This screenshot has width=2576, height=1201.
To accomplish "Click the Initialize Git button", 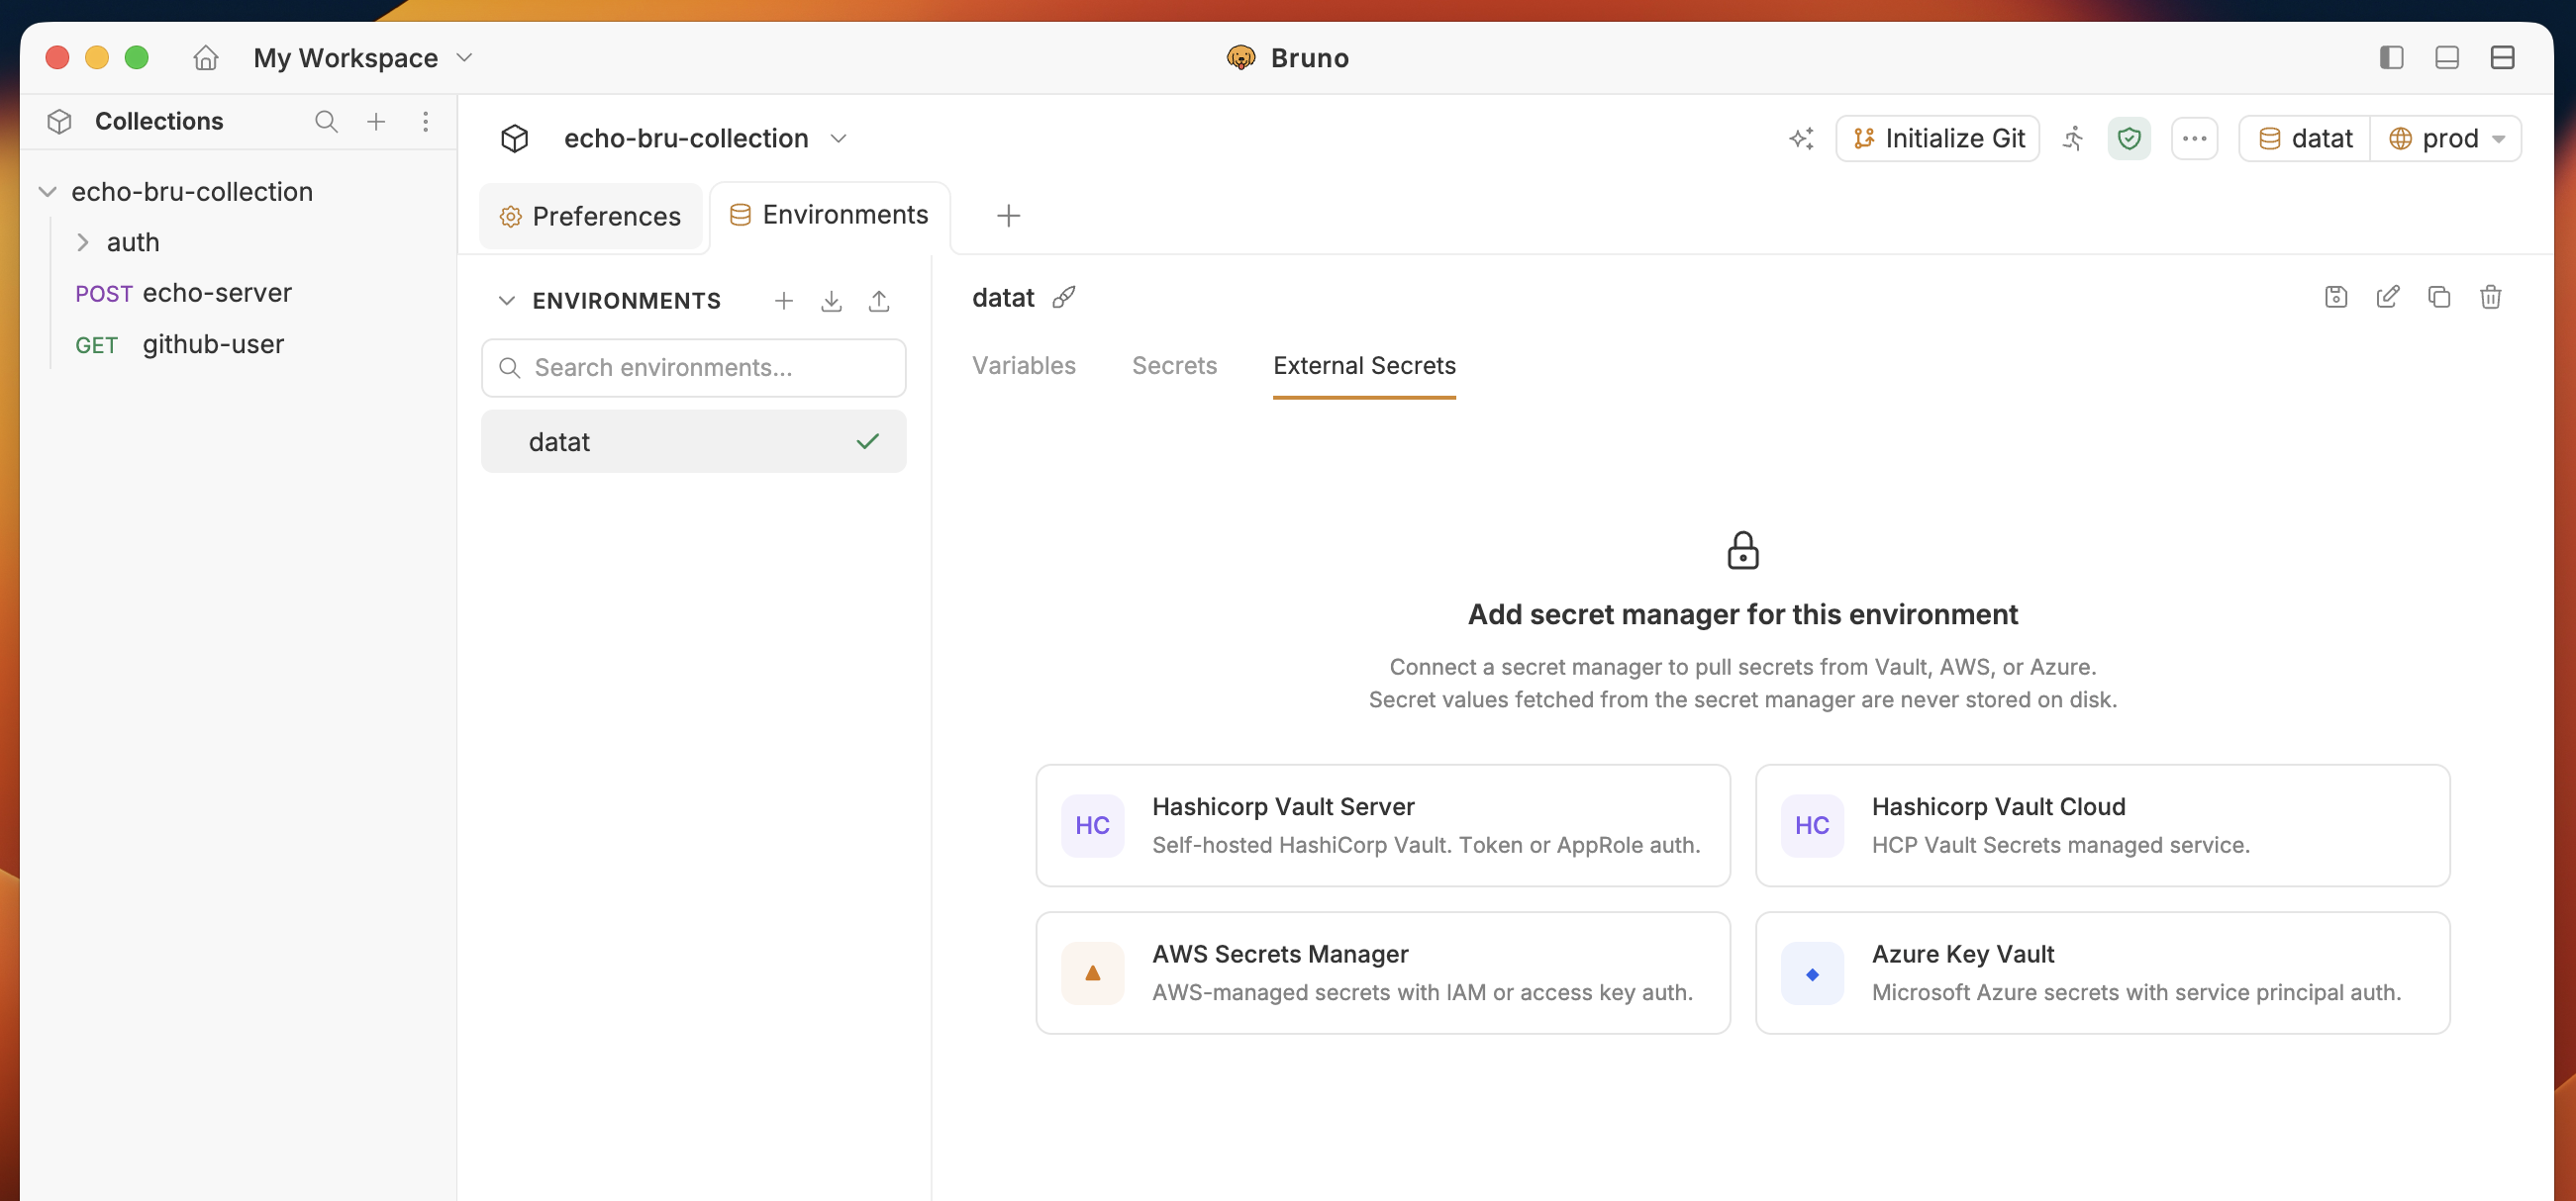I will coord(1938,139).
